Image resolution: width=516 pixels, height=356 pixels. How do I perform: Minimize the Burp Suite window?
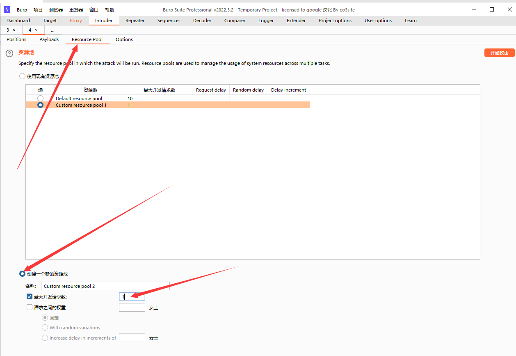473,9
